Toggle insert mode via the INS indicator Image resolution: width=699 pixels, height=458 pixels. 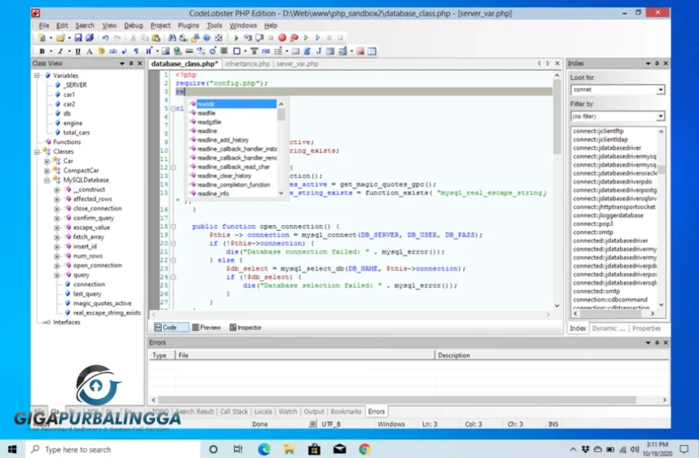pyautogui.click(x=553, y=423)
